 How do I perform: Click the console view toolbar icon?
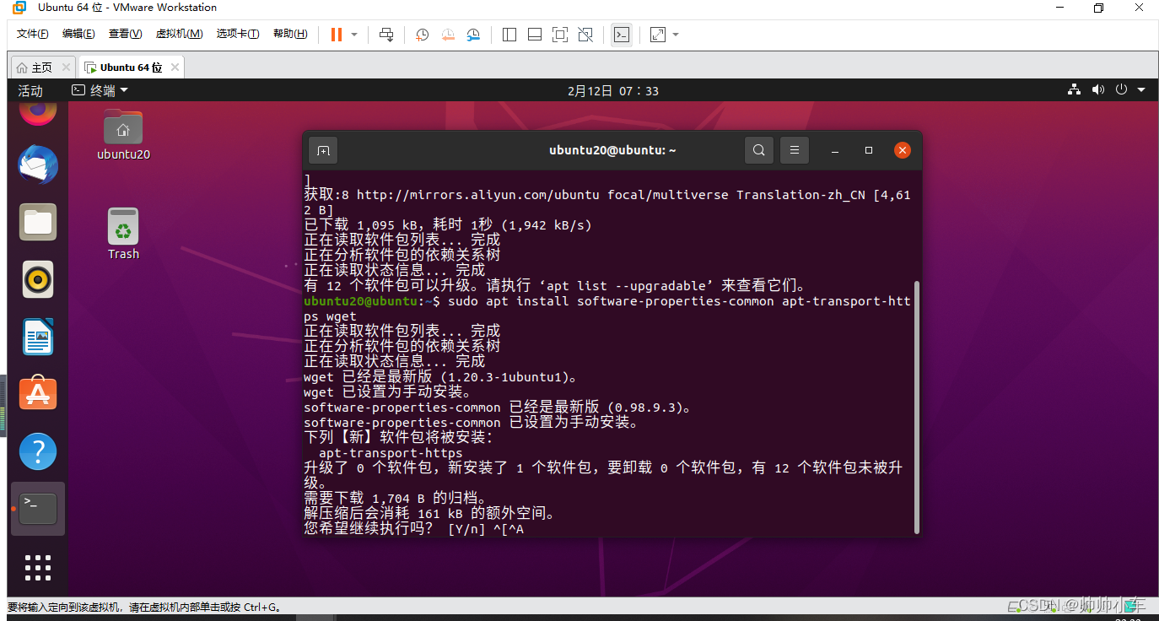click(x=622, y=35)
